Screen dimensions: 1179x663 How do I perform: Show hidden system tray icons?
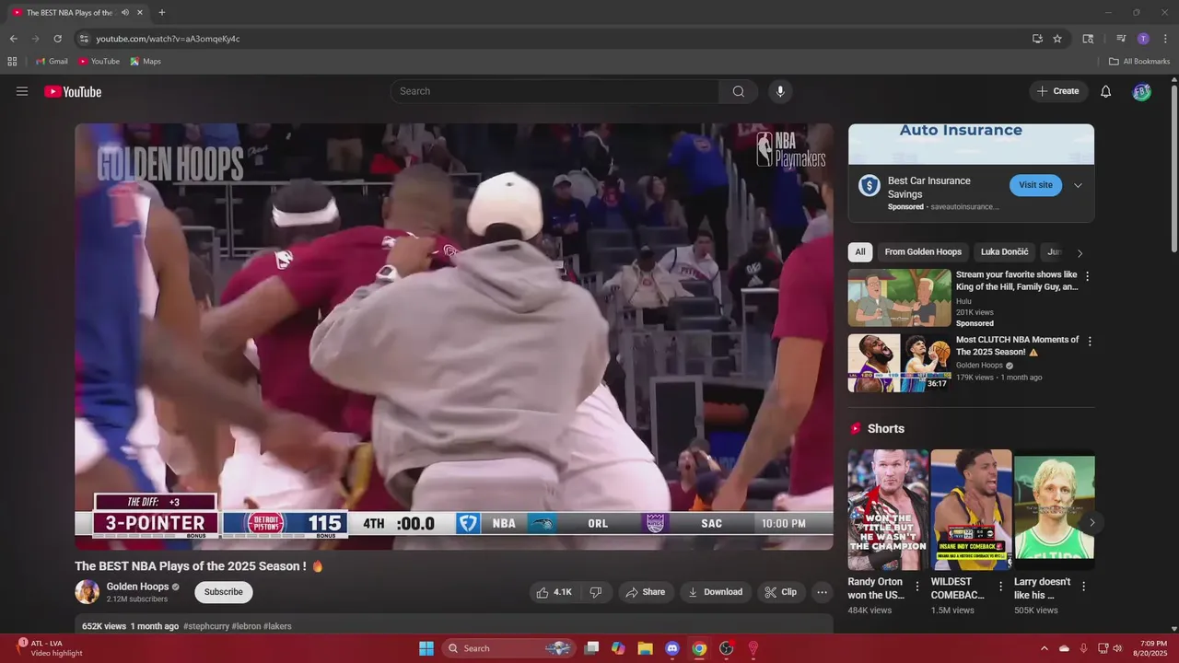point(1045,648)
